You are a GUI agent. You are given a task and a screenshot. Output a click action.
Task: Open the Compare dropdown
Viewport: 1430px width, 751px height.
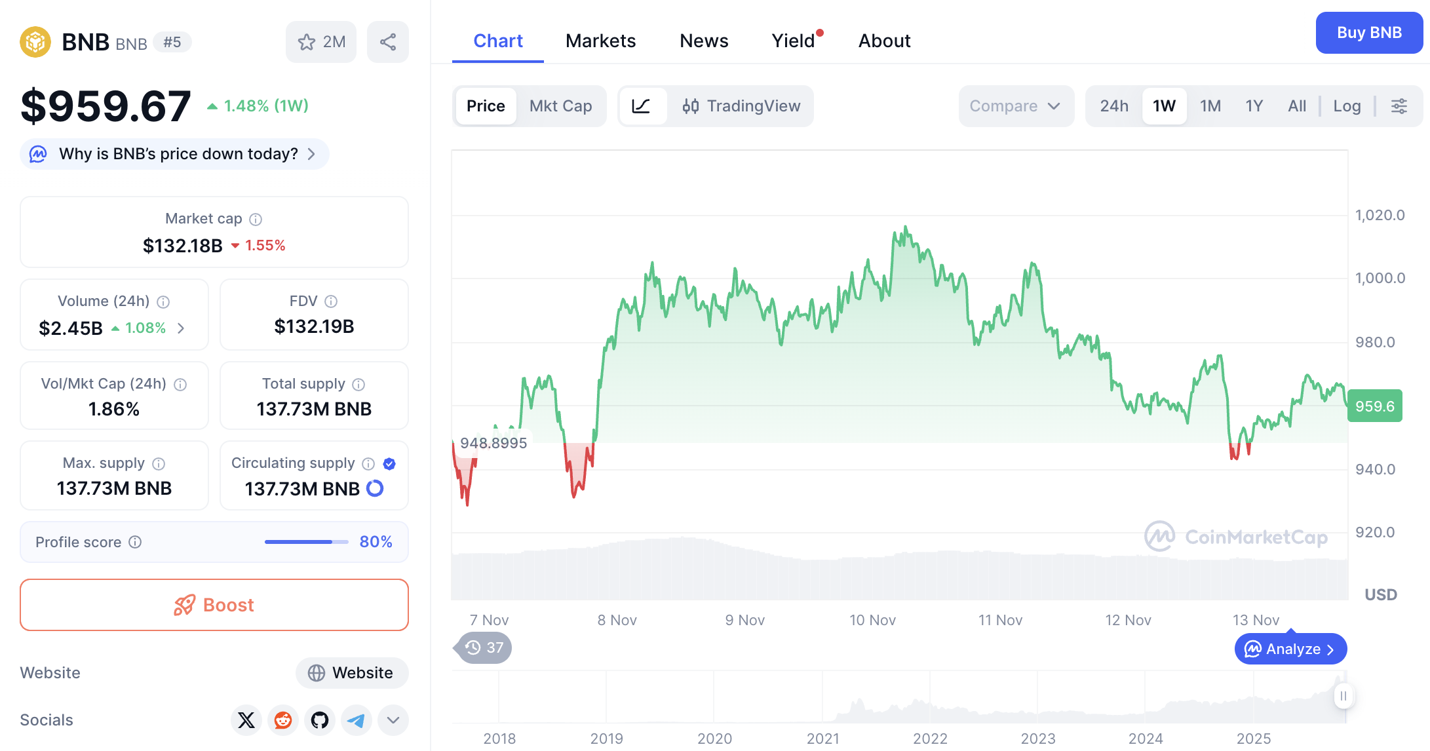click(x=1015, y=106)
